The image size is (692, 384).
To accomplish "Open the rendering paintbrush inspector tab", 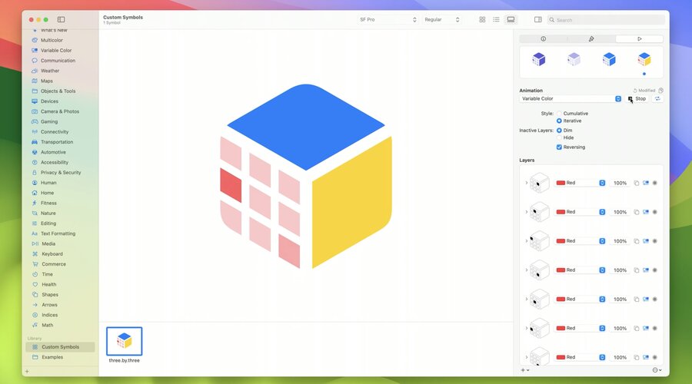I will 591,39.
